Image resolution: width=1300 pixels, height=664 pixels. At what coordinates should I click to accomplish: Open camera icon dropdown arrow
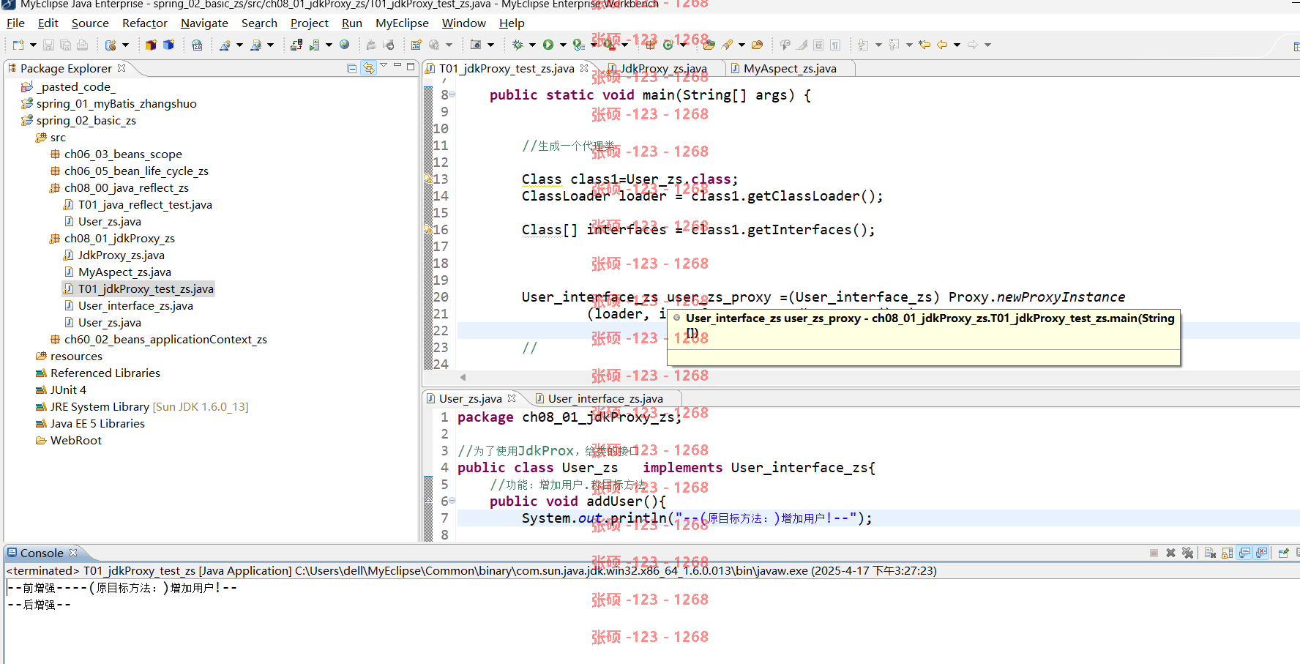[490, 45]
